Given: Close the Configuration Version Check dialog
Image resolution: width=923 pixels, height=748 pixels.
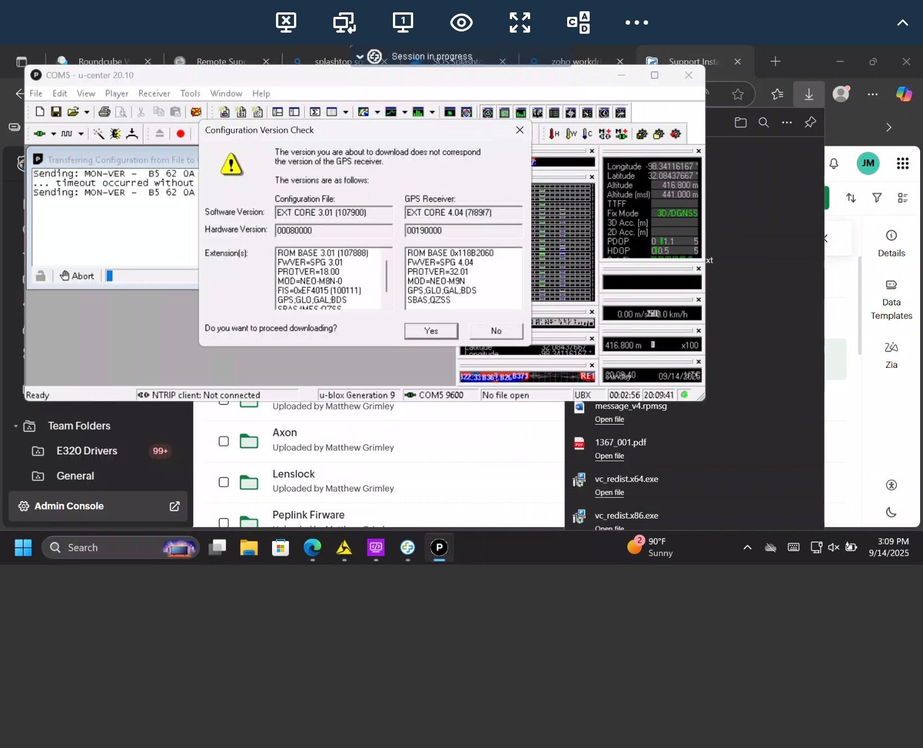Looking at the screenshot, I should 520,130.
